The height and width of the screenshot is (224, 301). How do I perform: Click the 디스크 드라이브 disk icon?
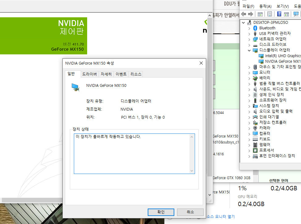point(255,45)
